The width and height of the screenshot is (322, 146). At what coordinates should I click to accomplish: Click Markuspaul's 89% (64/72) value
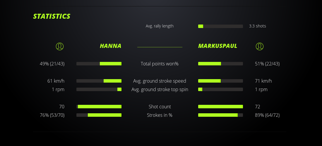tap(267, 115)
